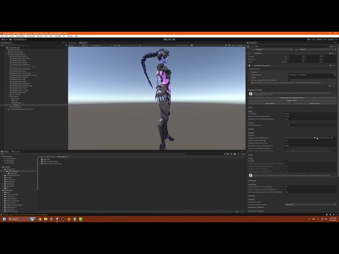Open the Edit menu
This screenshot has width=339, height=254.
pos(6,36)
